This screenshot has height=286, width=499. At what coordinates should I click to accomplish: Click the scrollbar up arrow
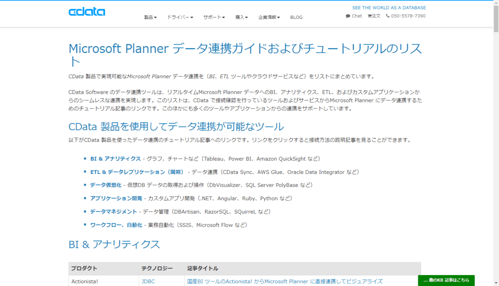[x=496, y=3]
